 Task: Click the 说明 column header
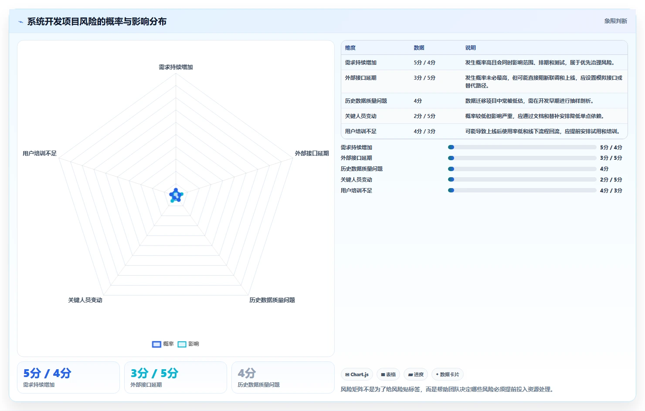pyautogui.click(x=470, y=48)
